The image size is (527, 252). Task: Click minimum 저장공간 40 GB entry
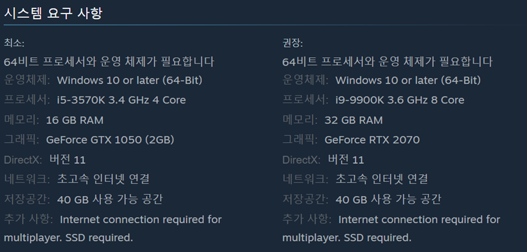tap(84, 199)
